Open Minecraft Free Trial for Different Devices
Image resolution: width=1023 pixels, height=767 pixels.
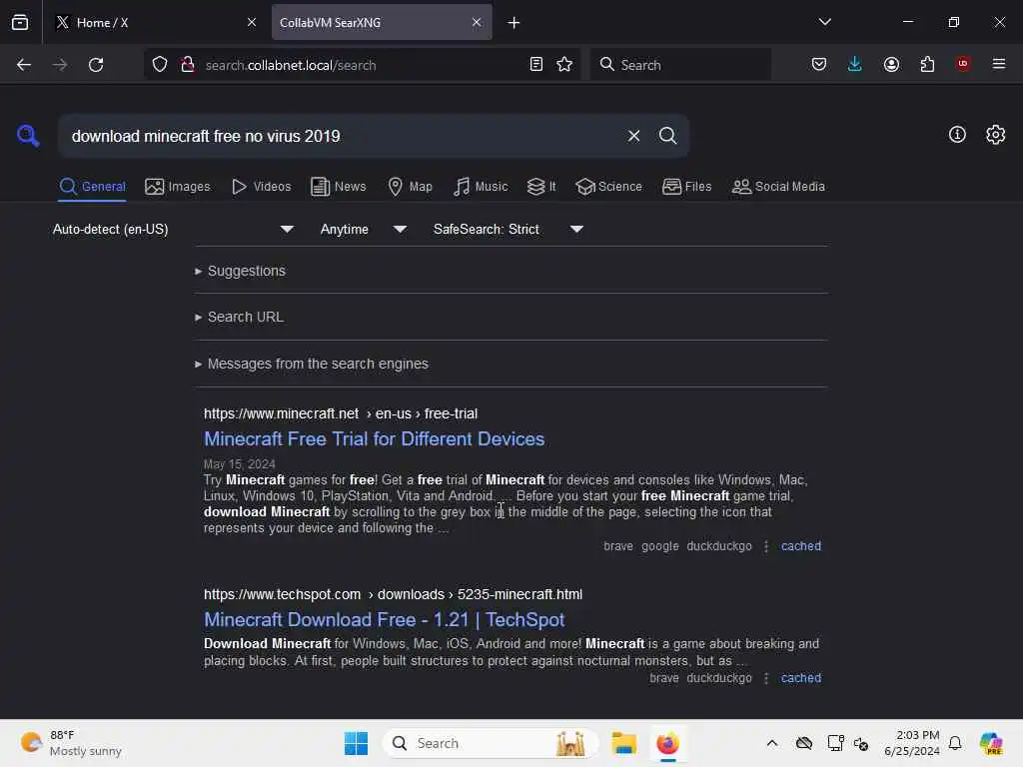coord(374,438)
